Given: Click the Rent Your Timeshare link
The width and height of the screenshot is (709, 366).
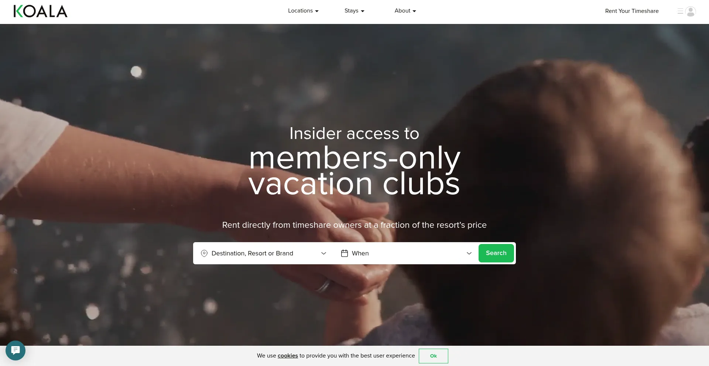Looking at the screenshot, I should (632, 11).
